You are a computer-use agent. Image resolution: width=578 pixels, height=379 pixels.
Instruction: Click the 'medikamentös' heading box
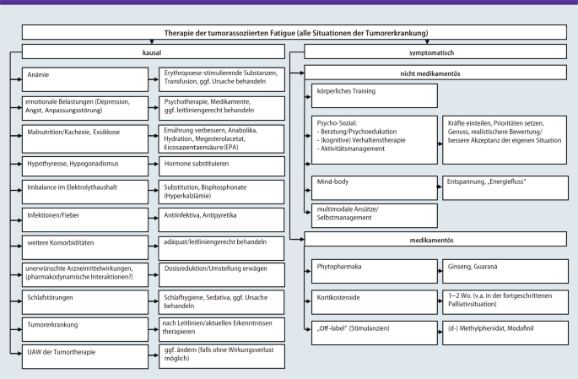[x=435, y=239]
